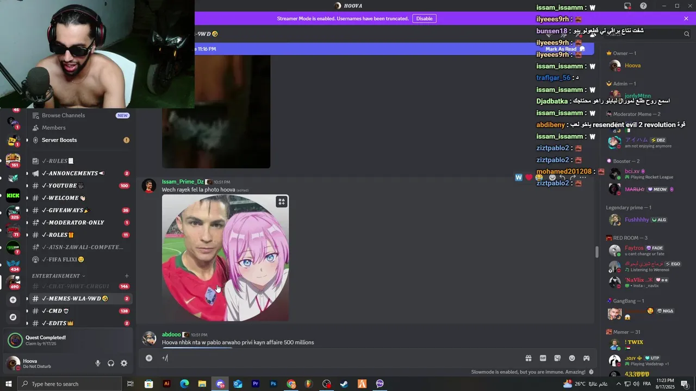The height and width of the screenshot is (391, 696).
Task: Open the Quest Completed notification
Action: tap(67, 340)
